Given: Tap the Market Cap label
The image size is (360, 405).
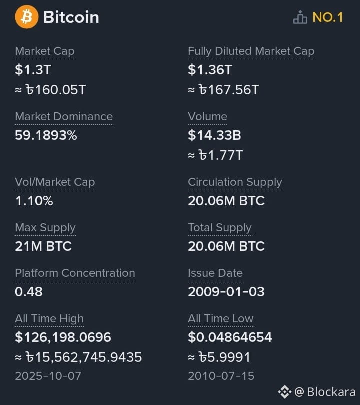Looking at the screenshot, I should point(45,51).
